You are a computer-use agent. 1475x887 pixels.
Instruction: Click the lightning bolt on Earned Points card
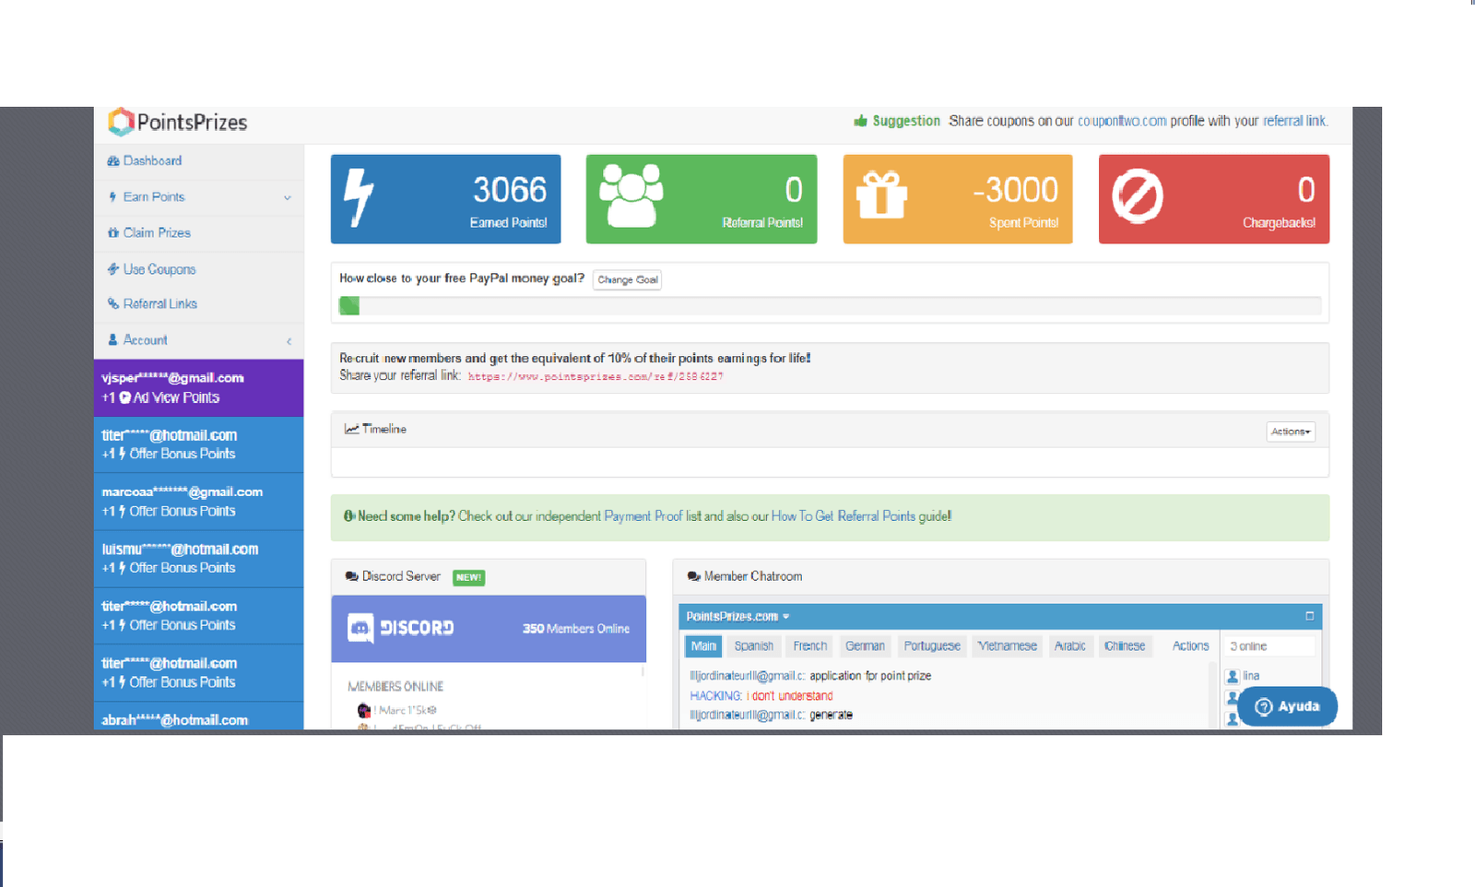[359, 197]
